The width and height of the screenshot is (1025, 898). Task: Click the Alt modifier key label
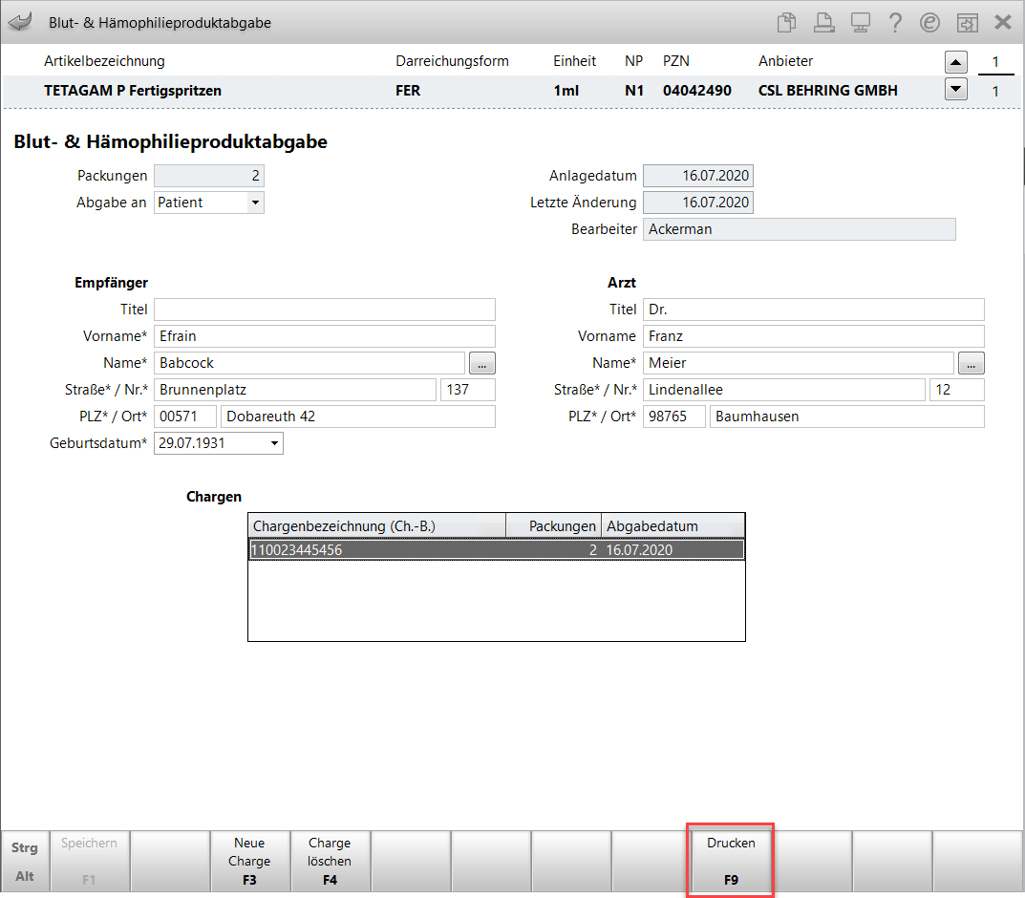click(x=25, y=876)
